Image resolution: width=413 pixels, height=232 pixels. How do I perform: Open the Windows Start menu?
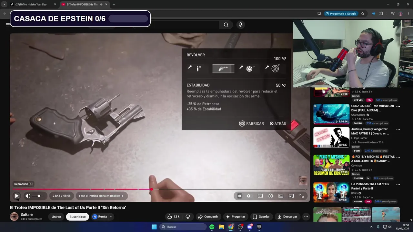tap(154, 227)
